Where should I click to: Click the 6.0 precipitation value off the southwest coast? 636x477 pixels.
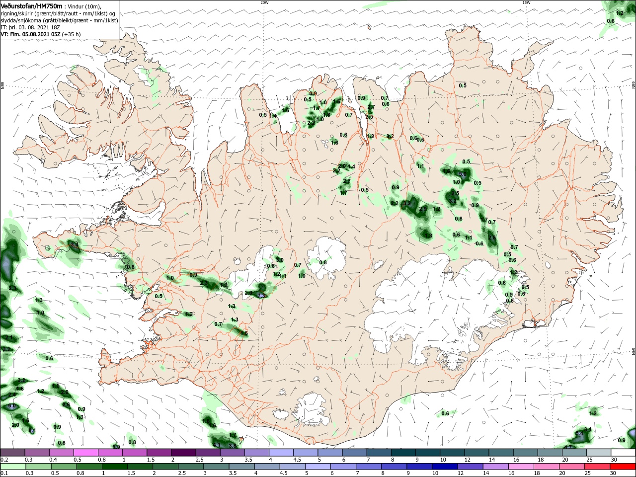[12, 406]
